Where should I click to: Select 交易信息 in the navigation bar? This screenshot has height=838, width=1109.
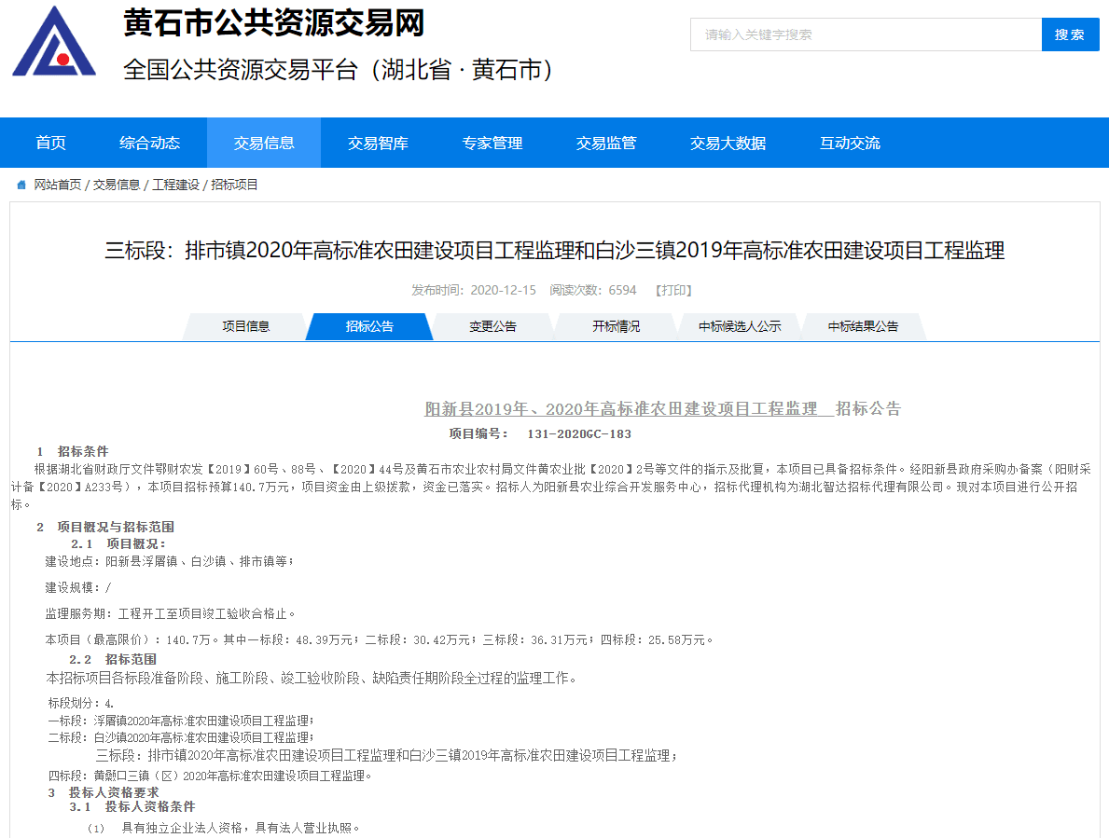[264, 143]
